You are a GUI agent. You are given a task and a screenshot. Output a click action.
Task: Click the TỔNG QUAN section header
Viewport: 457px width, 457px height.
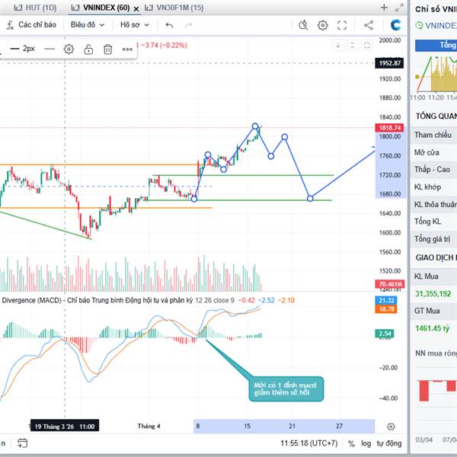436,116
